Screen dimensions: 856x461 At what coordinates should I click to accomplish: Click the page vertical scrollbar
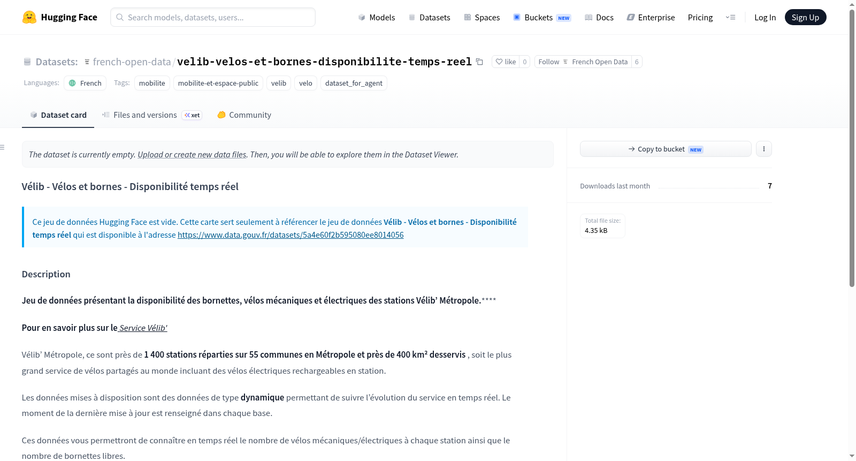(852, 149)
